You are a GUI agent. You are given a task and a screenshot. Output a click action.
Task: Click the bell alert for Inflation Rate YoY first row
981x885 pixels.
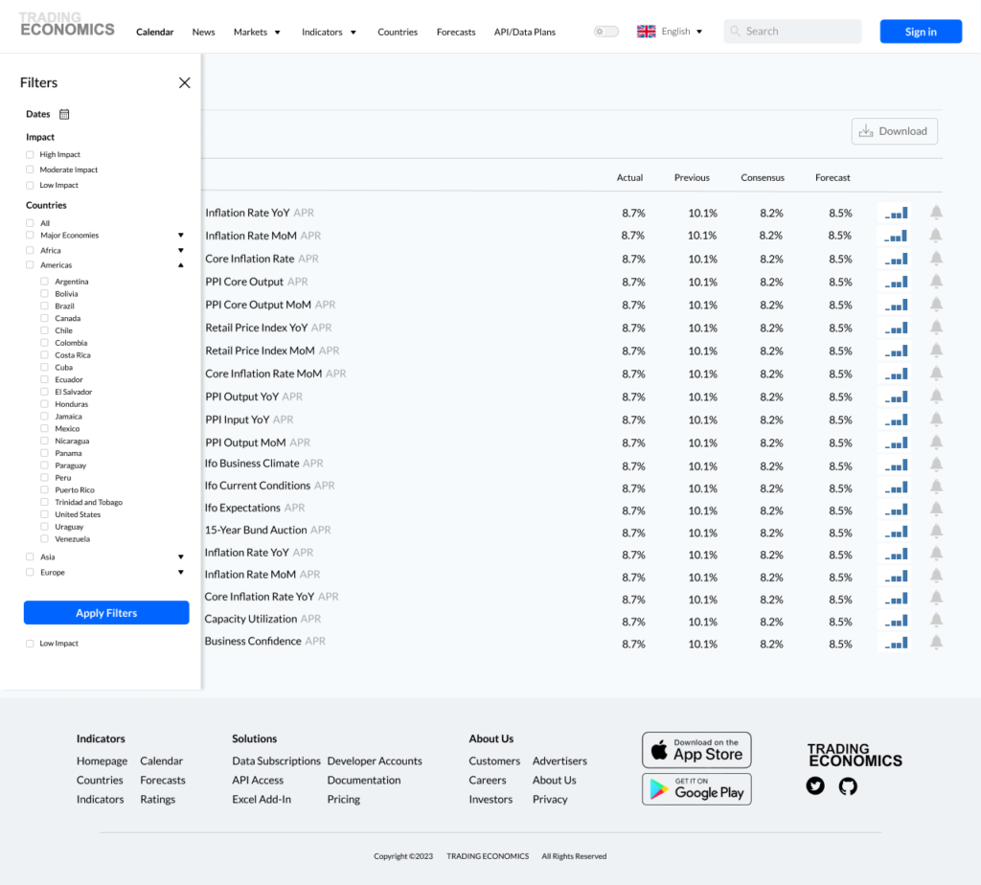click(936, 213)
